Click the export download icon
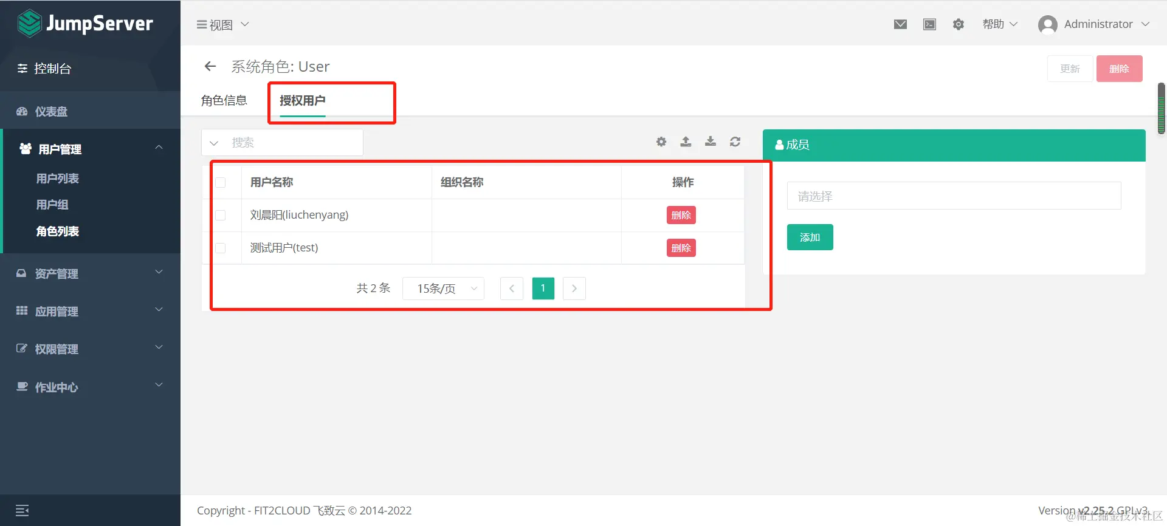This screenshot has height=526, width=1167. [x=710, y=142]
